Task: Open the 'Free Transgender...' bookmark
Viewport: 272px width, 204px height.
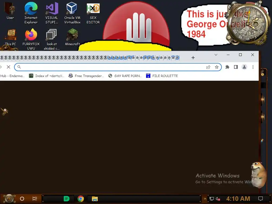Action: click(86, 76)
